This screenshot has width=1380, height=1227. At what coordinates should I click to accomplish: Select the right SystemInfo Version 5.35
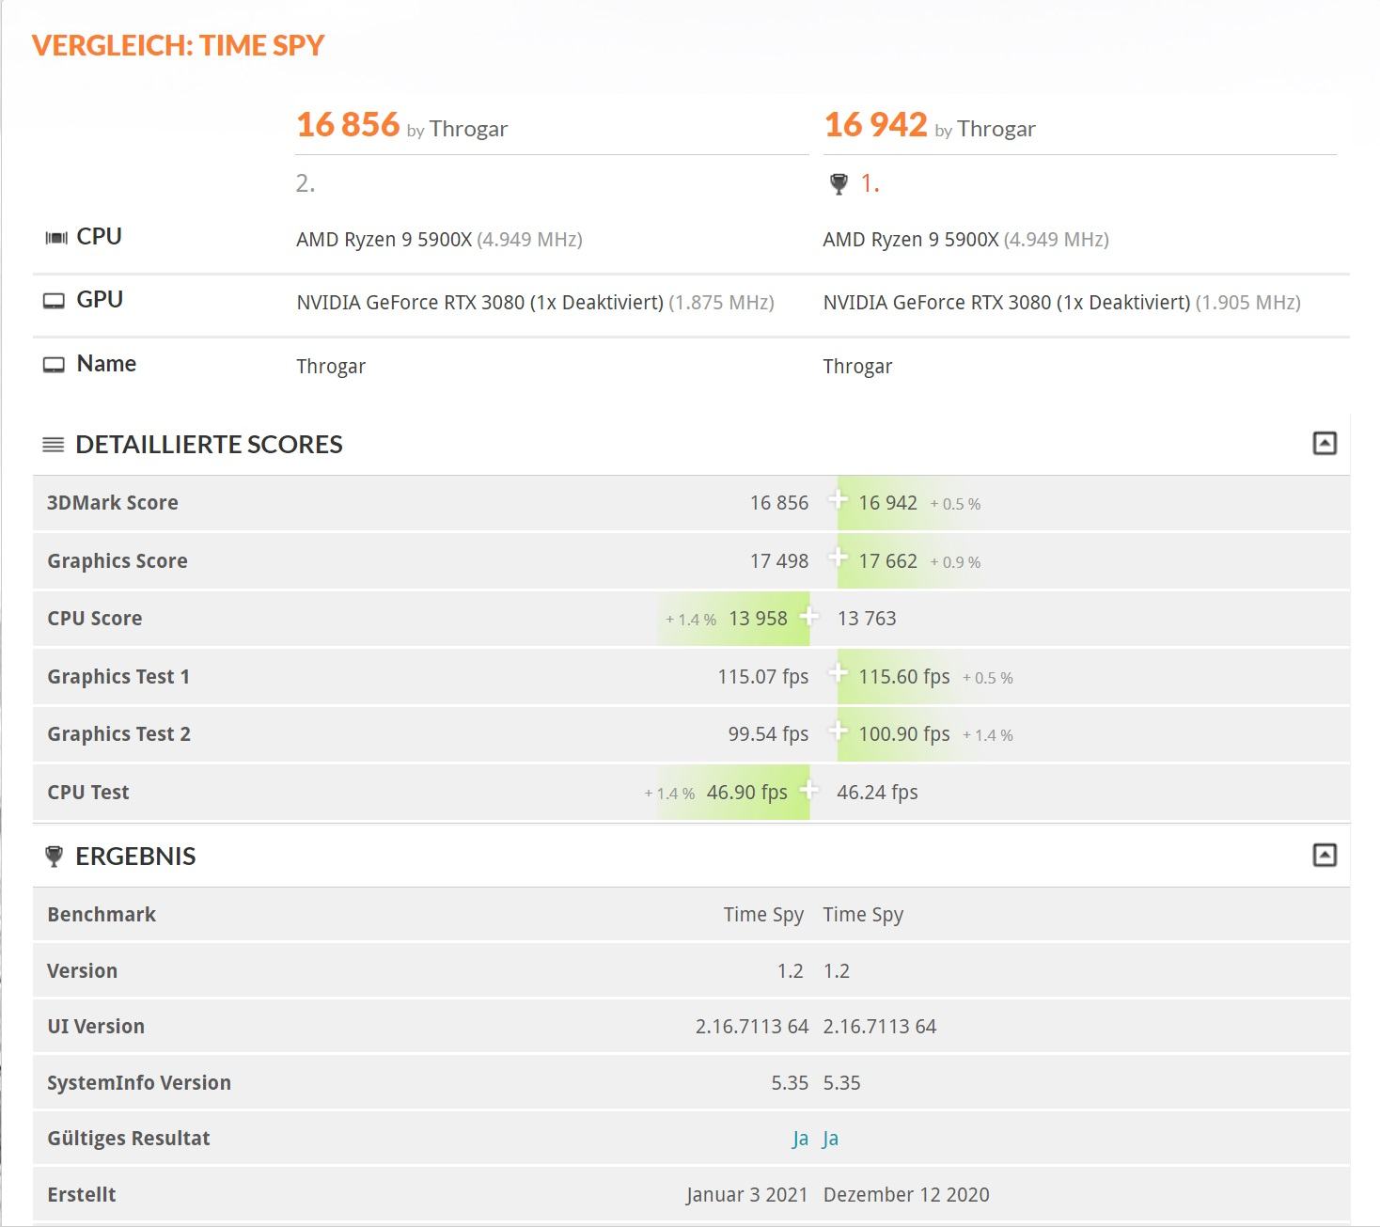pyautogui.click(x=841, y=1083)
